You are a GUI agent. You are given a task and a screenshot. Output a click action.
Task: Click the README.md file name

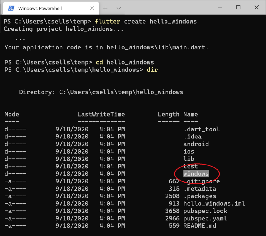pos(200,226)
